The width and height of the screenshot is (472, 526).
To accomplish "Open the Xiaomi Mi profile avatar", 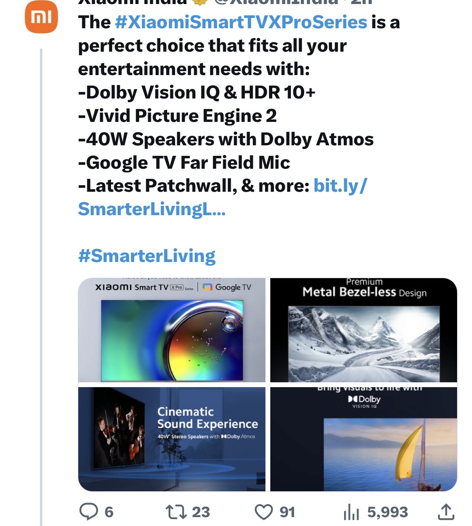I will [41, 17].
